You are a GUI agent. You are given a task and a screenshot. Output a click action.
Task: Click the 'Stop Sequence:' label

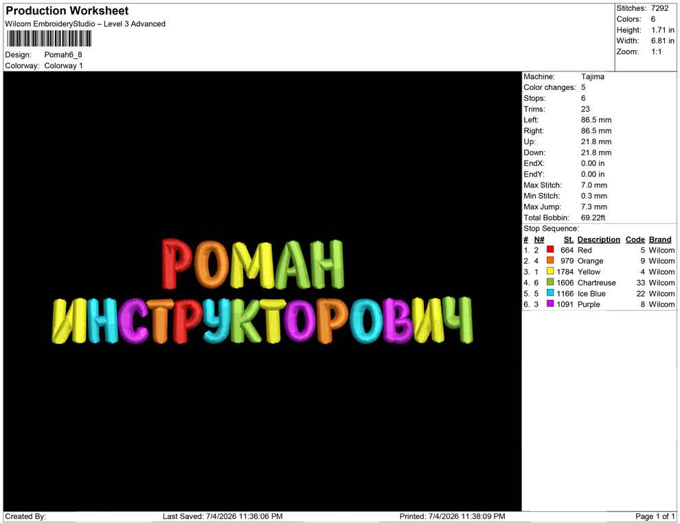click(x=551, y=229)
